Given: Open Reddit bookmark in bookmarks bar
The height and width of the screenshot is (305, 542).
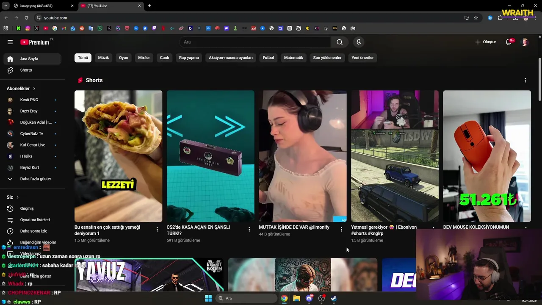Looking at the screenshot, I should pyautogui.click(x=82, y=28).
